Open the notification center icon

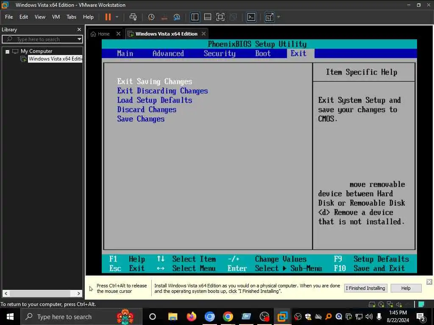pyautogui.click(x=421, y=317)
